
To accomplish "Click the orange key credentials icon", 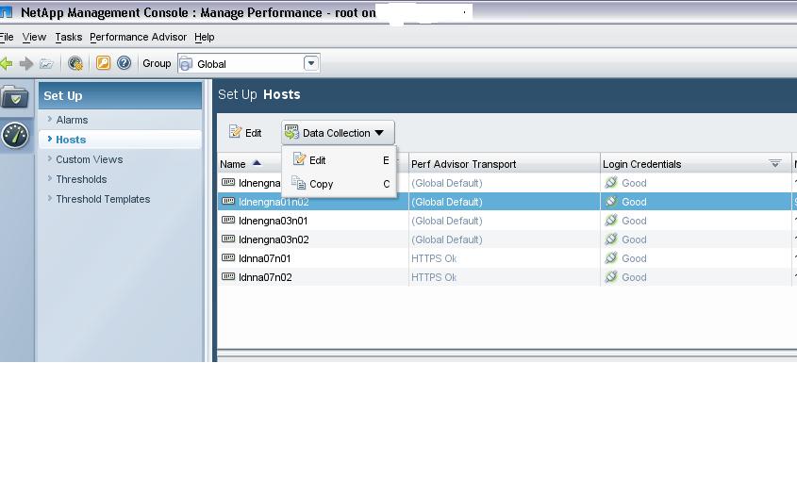I will coord(104,63).
